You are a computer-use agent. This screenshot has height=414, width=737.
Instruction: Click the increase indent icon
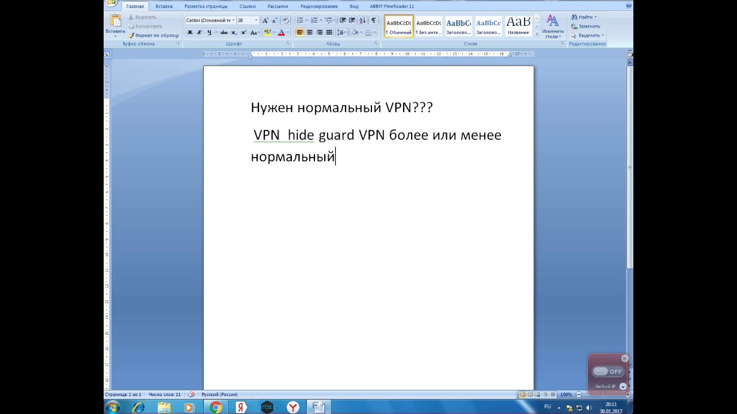click(352, 20)
